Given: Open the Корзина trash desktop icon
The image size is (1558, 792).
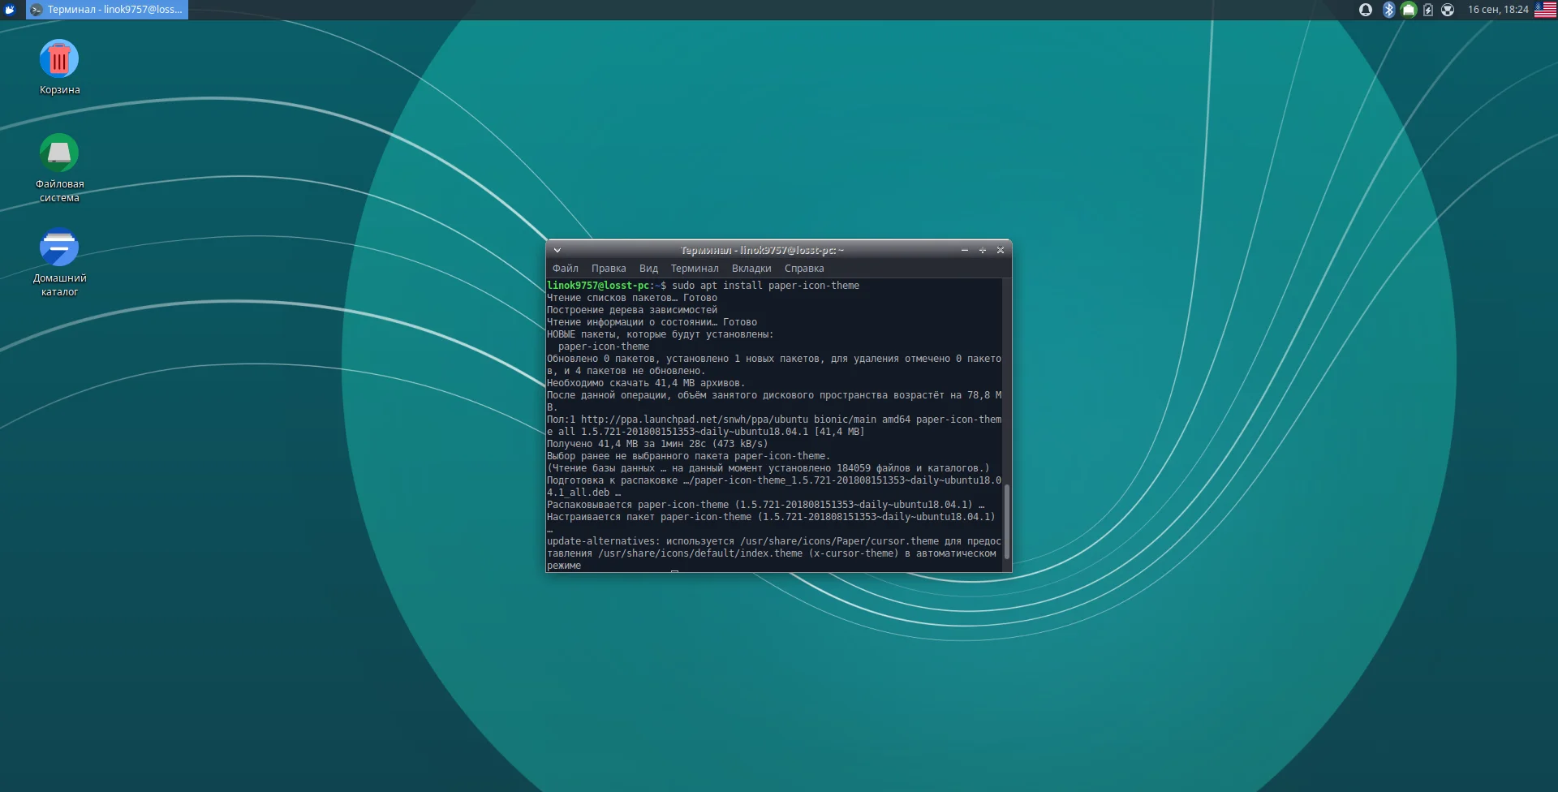Looking at the screenshot, I should [x=59, y=60].
